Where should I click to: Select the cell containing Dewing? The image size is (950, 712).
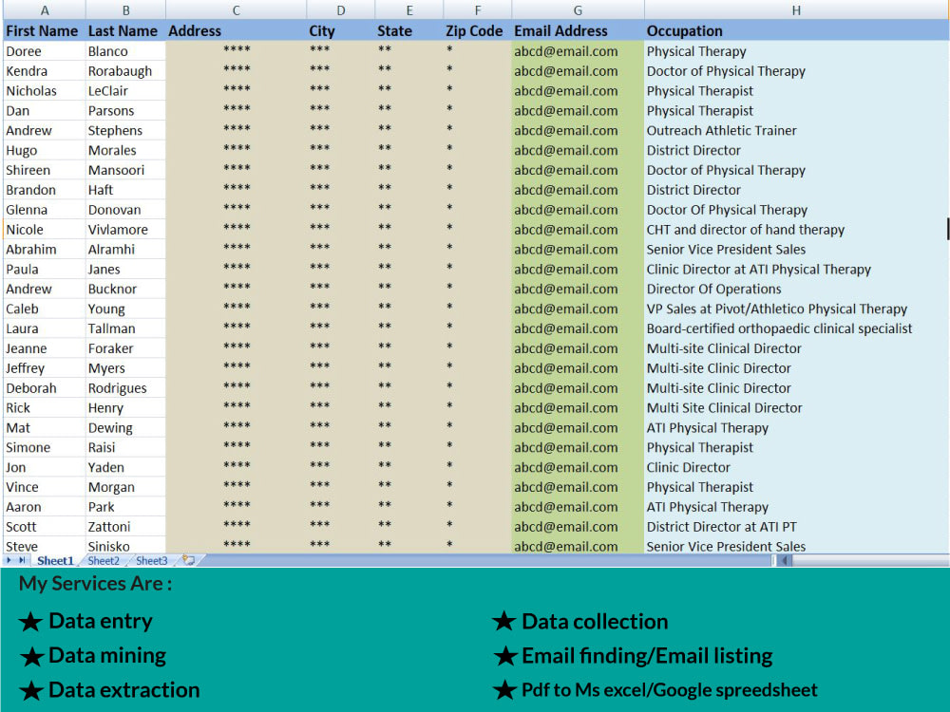[125, 427]
